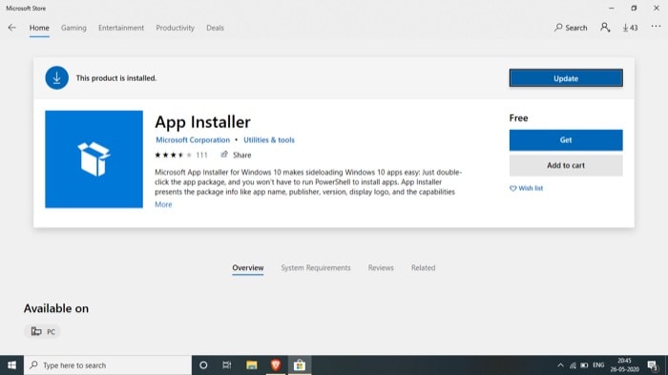Show the Related tab
668x375 pixels.
pos(423,267)
